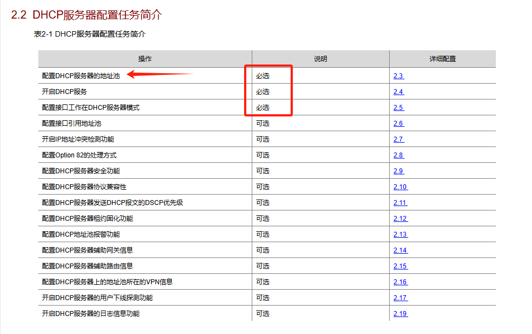Click the 说明 column header

click(321, 59)
